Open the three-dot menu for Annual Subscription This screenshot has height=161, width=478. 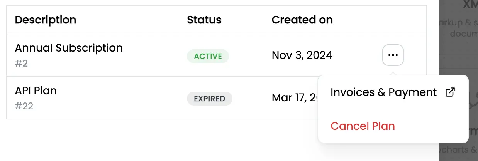tap(393, 55)
